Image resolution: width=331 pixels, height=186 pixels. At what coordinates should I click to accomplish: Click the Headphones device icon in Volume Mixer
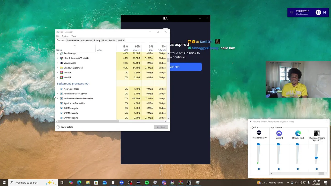pos(259,133)
